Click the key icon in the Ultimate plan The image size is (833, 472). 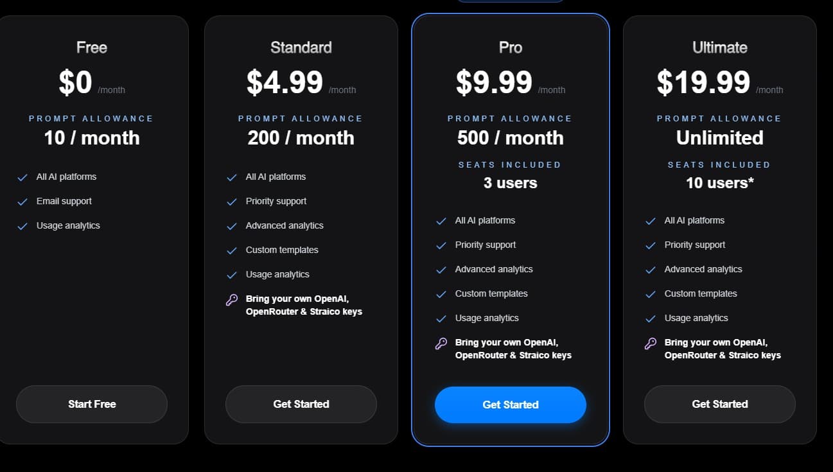pyautogui.click(x=651, y=344)
